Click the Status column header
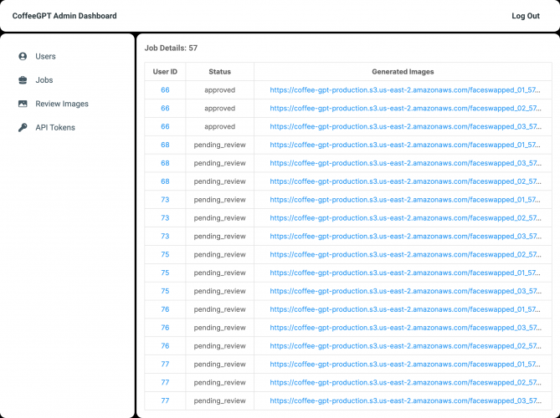Viewport: 560px width, 418px height. pyautogui.click(x=219, y=72)
